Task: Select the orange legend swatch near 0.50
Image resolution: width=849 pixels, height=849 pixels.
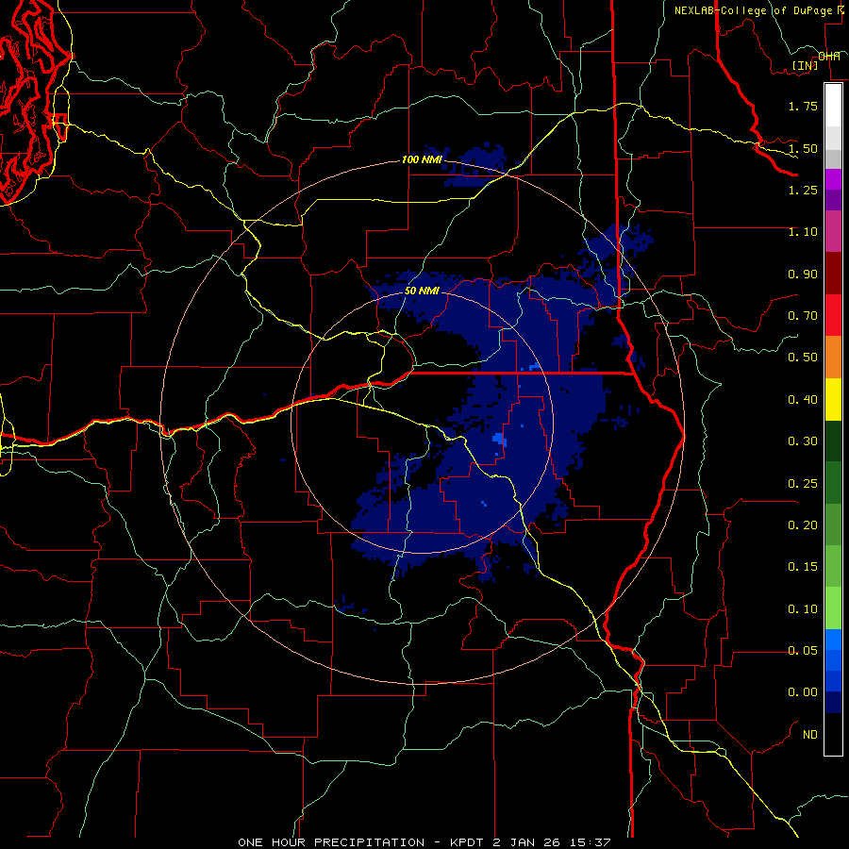Action: click(833, 358)
